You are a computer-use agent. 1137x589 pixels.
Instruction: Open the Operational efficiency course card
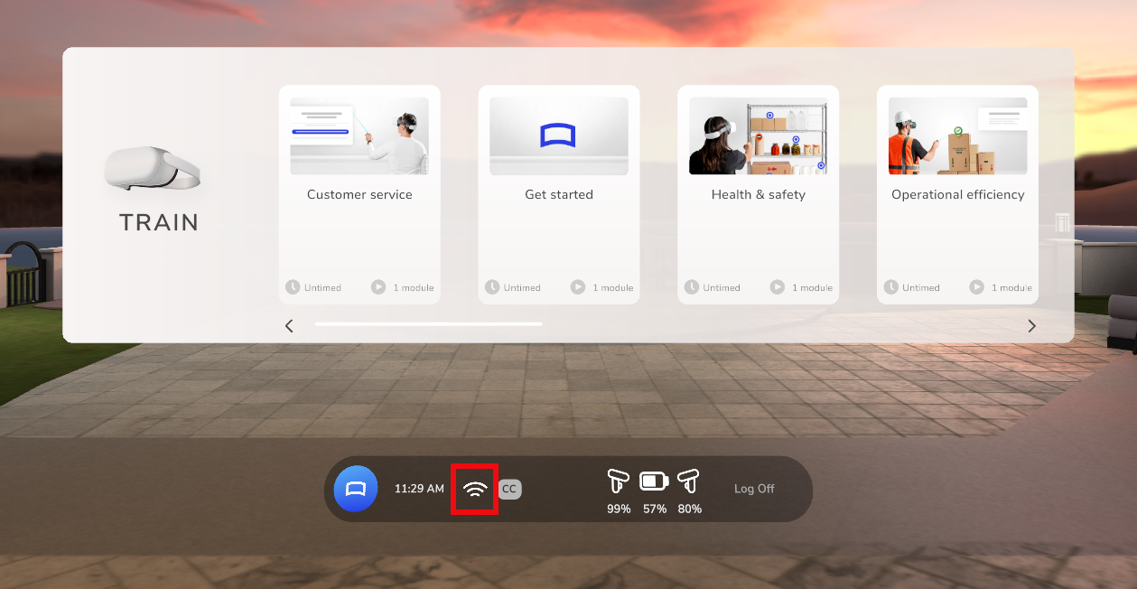958,194
